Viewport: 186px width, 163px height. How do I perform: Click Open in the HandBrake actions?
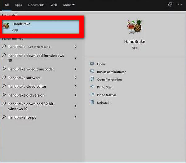(x=101, y=64)
